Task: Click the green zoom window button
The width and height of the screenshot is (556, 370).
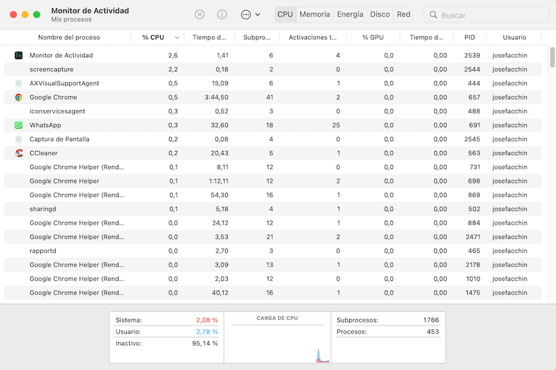Action: point(36,15)
